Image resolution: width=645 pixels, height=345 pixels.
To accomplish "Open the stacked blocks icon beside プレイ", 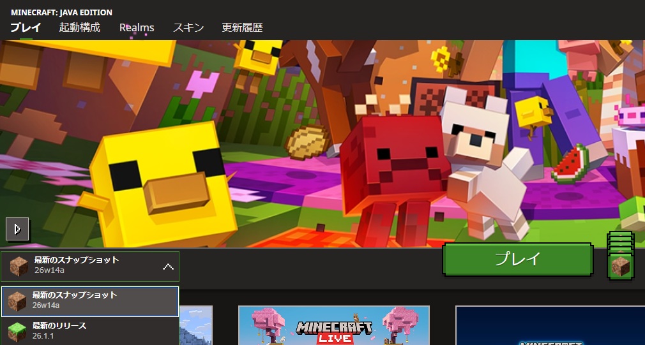I will click(620, 256).
